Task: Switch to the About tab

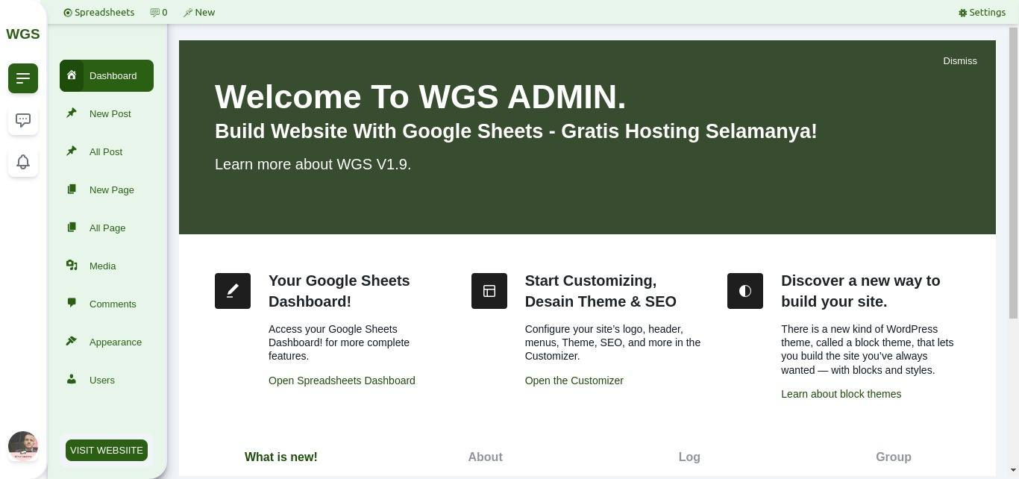Action: 485,457
